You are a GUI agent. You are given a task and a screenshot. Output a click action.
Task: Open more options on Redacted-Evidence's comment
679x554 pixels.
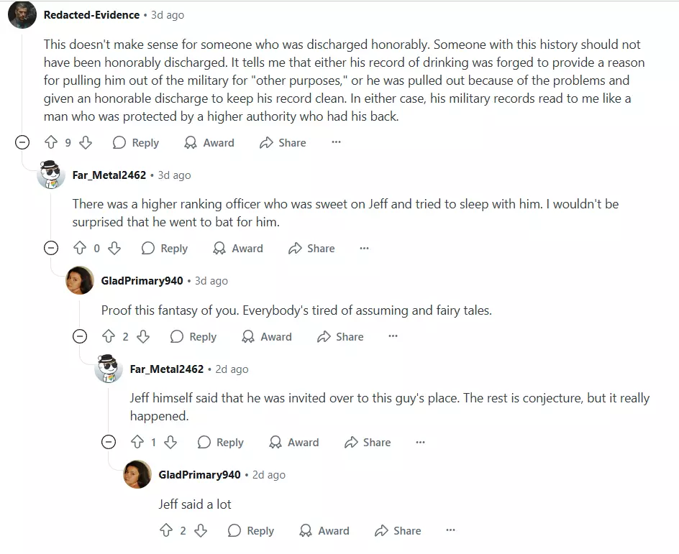(x=336, y=142)
